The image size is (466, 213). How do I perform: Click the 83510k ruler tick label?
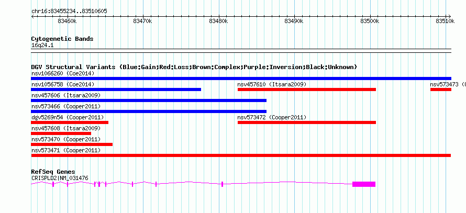pyautogui.click(x=445, y=21)
